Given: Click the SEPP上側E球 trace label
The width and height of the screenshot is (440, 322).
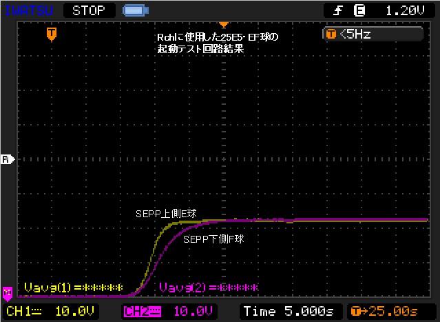Looking at the screenshot, I should (x=166, y=214).
